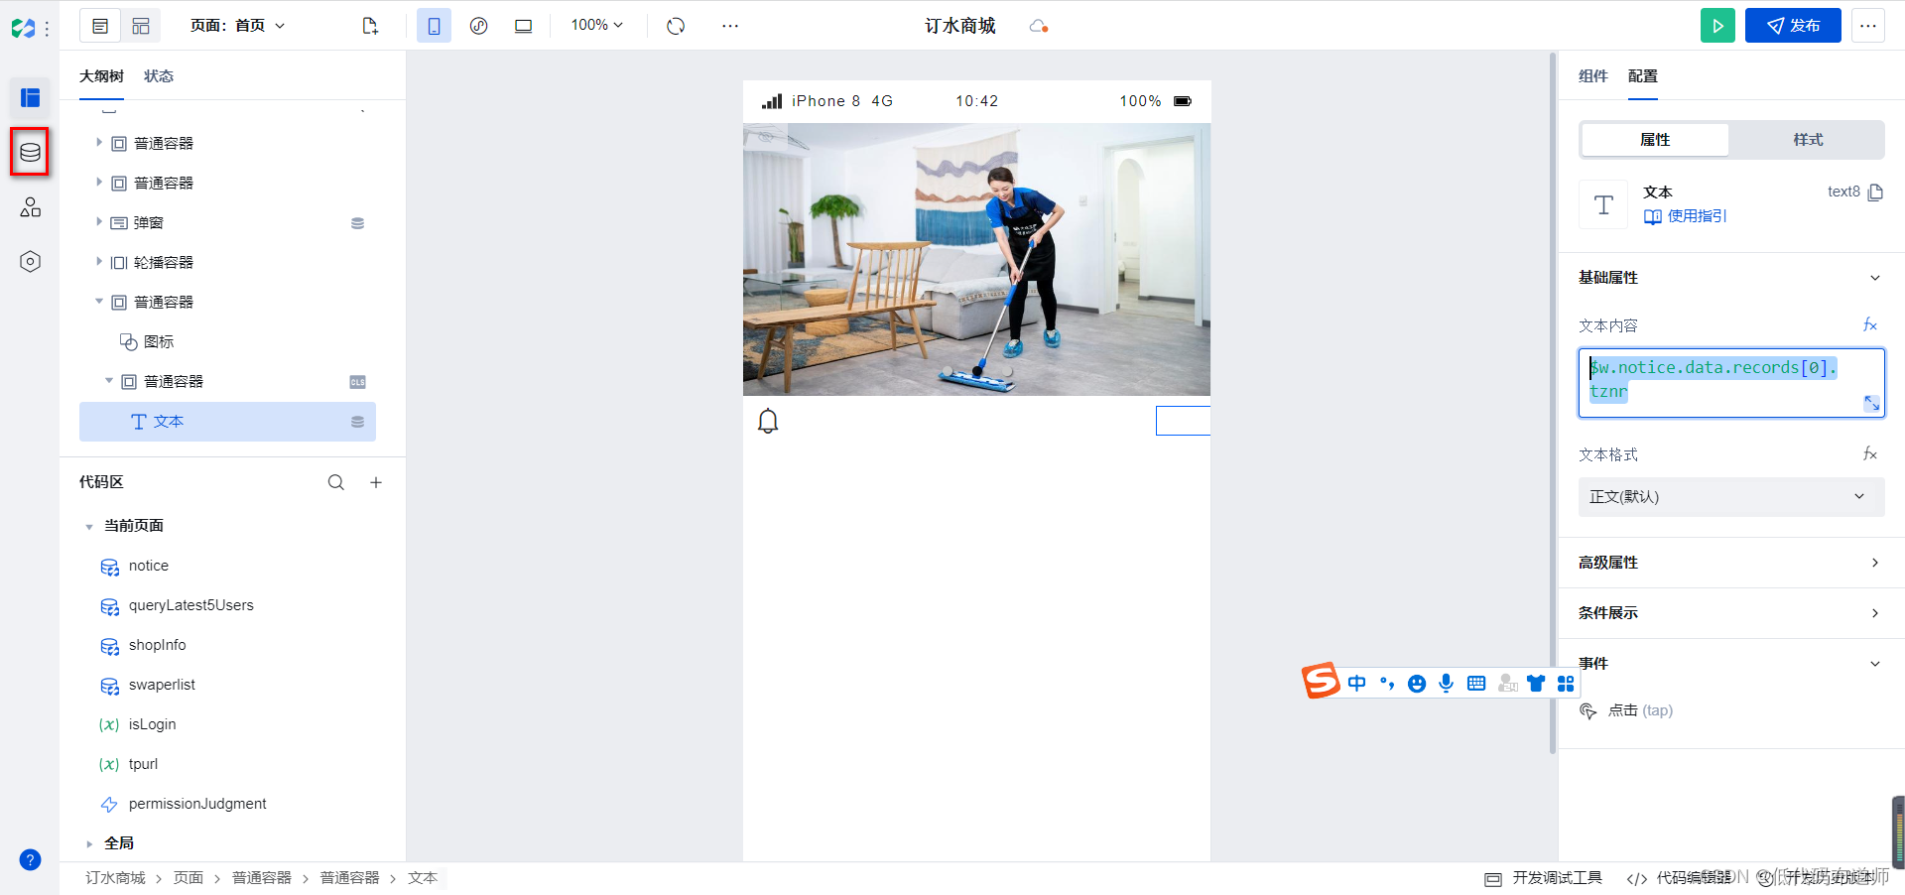The width and height of the screenshot is (1905, 895).
Task: Open the data source database icon in sidebar
Action: [x=30, y=152]
